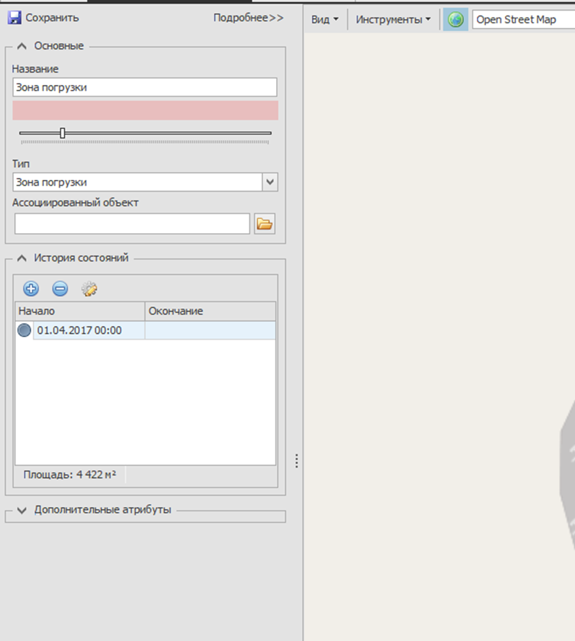The width and height of the screenshot is (575, 641).
Task: Click the Подробнее>> link
Action: pos(248,18)
